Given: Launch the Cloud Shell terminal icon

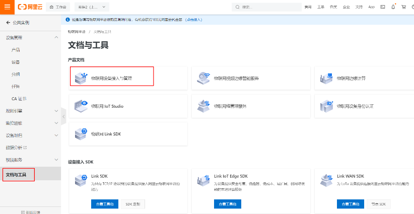Looking at the screenshot, I should (383, 7).
